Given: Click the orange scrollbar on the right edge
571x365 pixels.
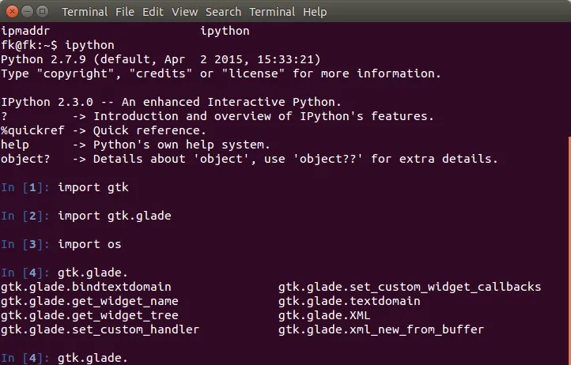Looking at the screenshot, I should pos(569,237).
